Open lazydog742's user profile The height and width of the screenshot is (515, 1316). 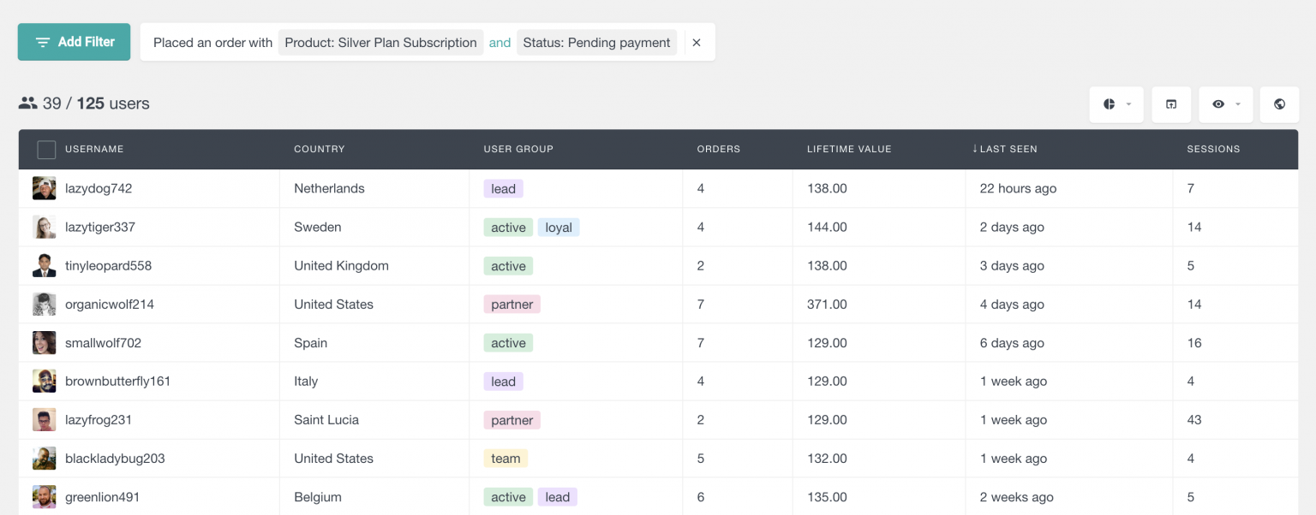(99, 188)
